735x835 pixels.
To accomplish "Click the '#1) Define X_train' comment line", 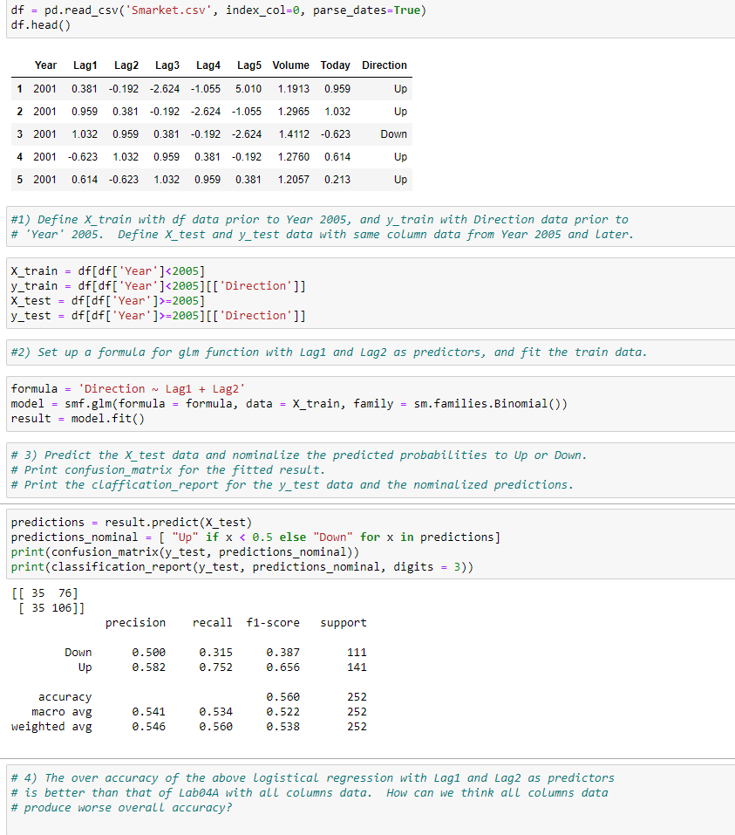I will [x=319, y=219].
